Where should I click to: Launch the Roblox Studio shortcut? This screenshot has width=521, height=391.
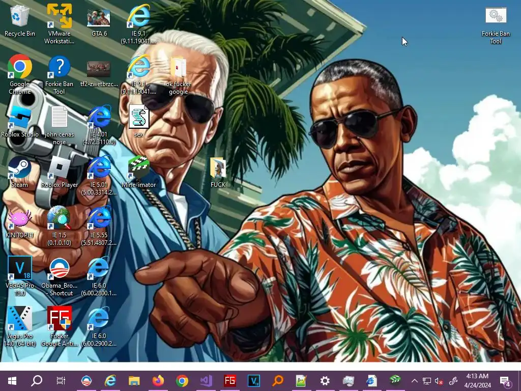click(20, 121)
